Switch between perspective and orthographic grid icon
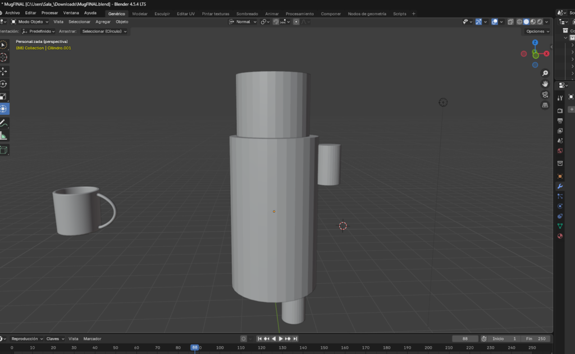 click(x=545, y=105)
